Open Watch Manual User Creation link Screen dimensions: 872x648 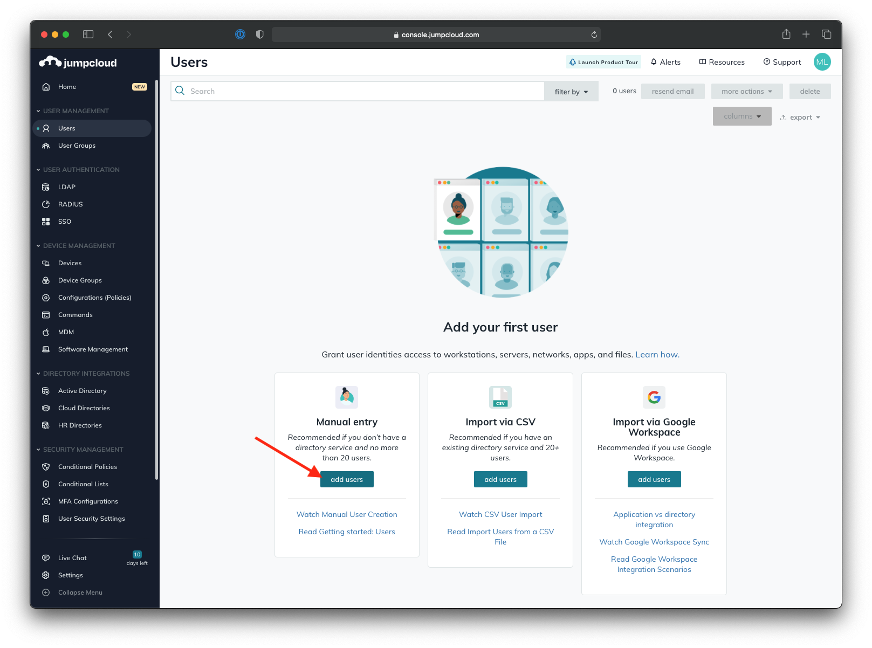[x=347, y=515]
